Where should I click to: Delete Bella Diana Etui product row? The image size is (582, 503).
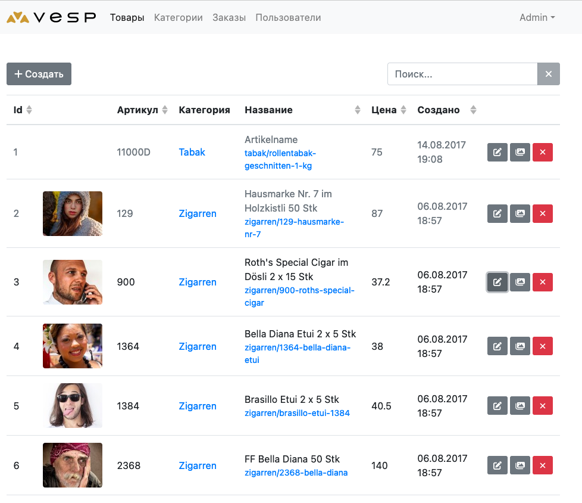pos(542,346)
